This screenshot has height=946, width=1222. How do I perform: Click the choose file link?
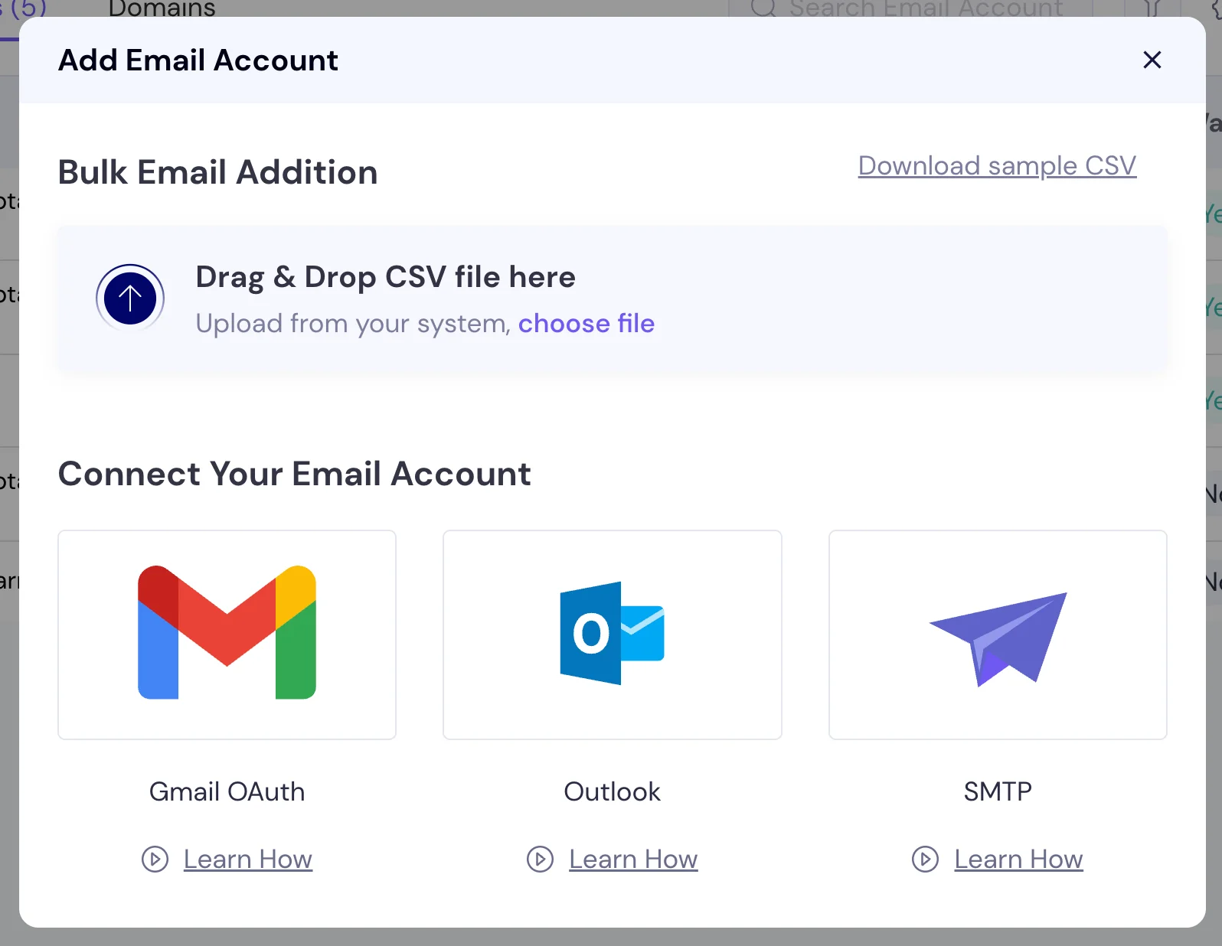[586, 324]
